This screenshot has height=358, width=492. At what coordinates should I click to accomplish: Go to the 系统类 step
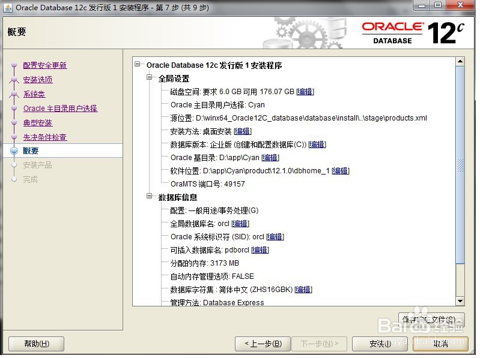point(34,94)
